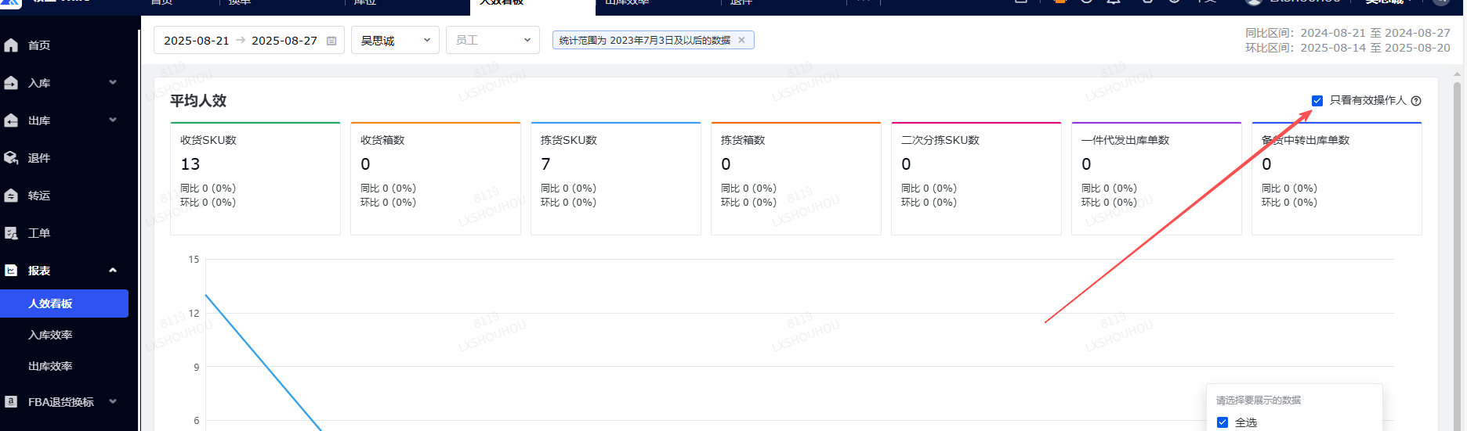Dismiss the 统计范围 notice tag

point(741,40)
